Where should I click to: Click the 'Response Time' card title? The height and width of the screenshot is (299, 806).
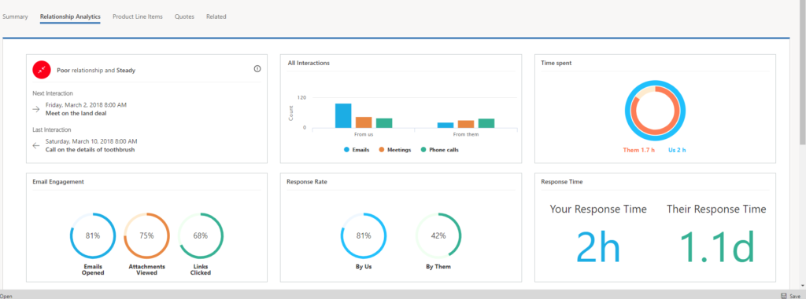pos(561,181)
